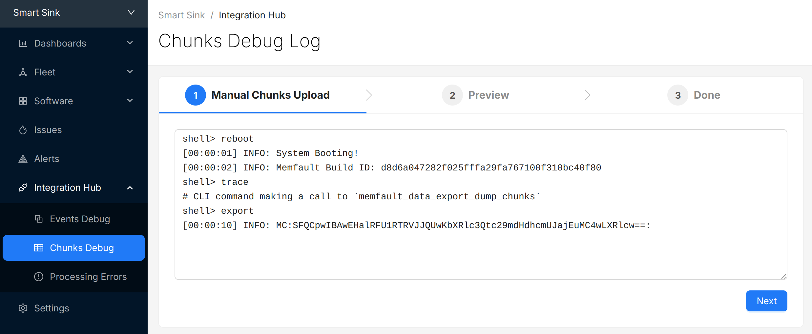Open Issues via the flame icon
Screen dimensions: 812x334
[x=23, y=130]
